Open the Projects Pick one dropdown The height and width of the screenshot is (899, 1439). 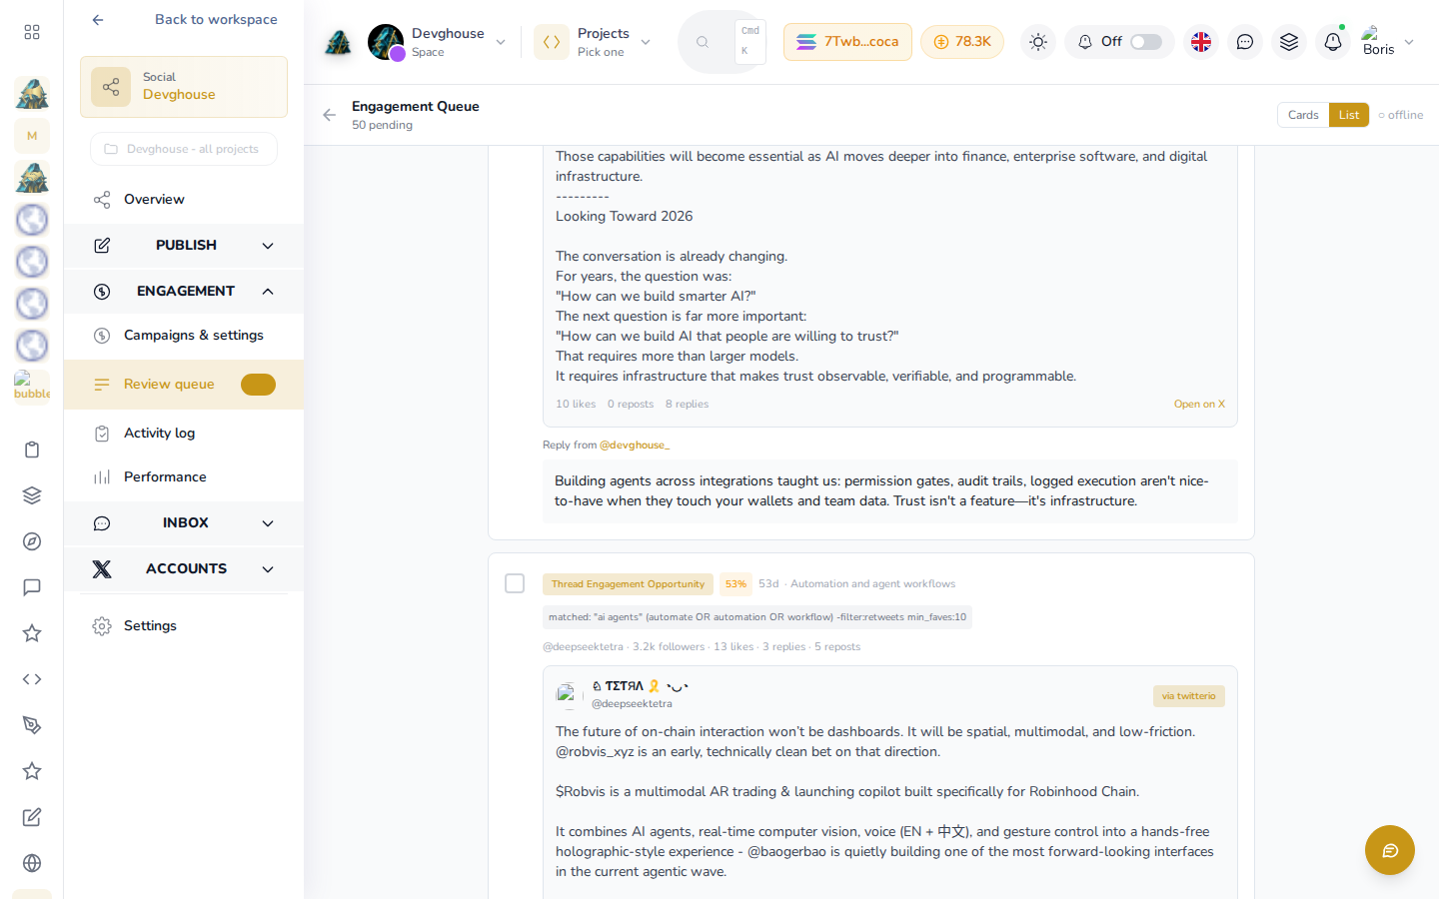(x=594, y=42)
